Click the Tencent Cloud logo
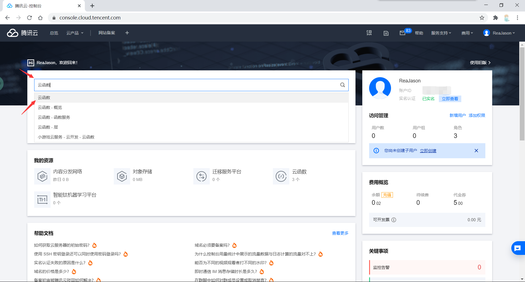 click(x=22, y=33)
